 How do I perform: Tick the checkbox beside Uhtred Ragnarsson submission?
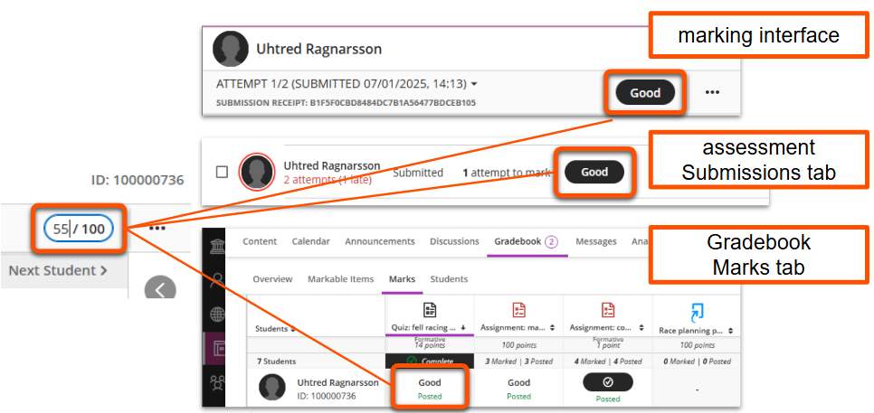pyautogui.click(x=222, y=173)
